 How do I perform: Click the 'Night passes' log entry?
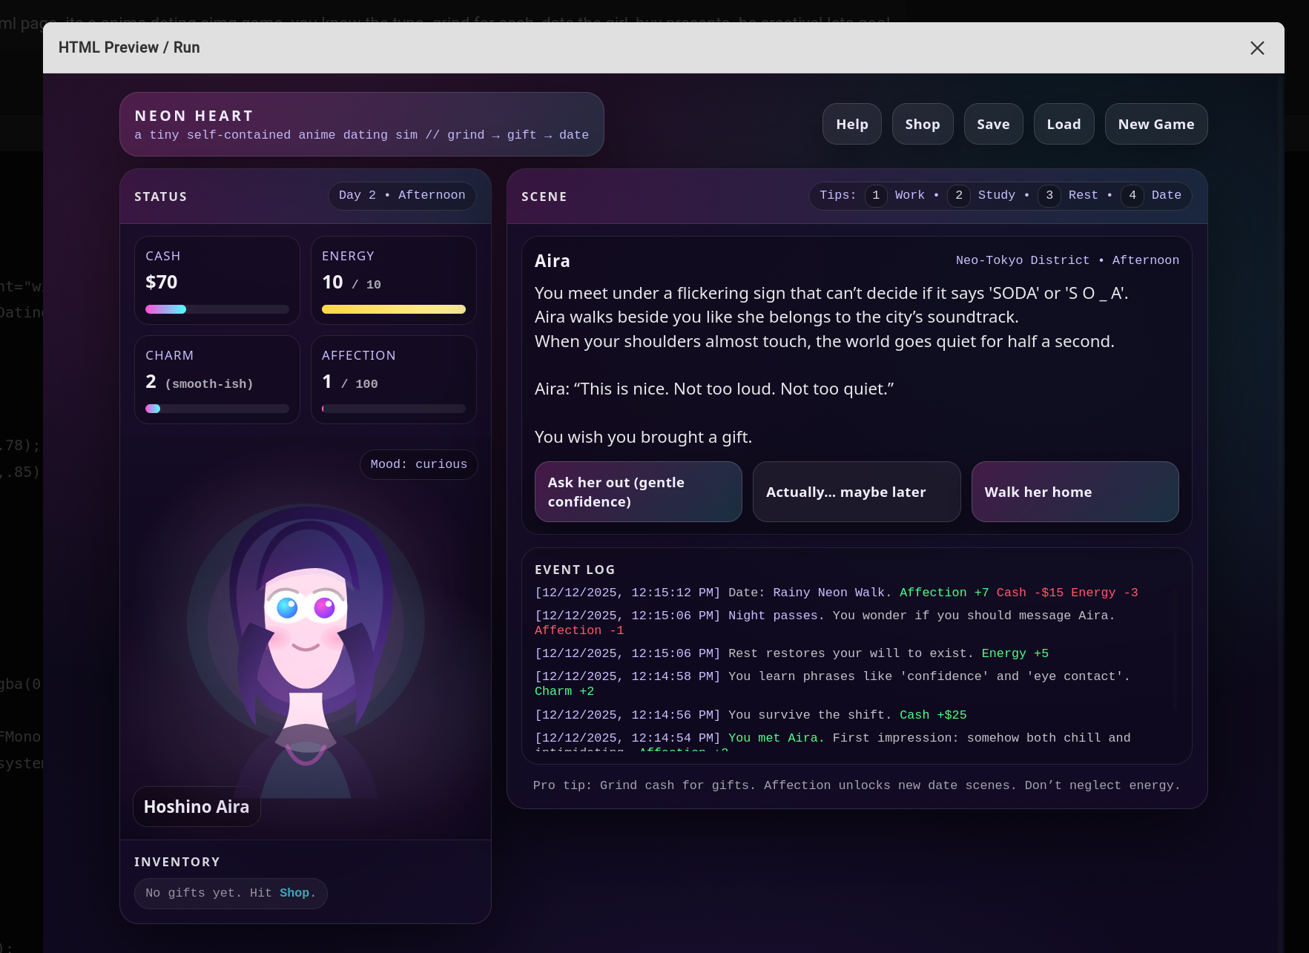pos(825,623)
